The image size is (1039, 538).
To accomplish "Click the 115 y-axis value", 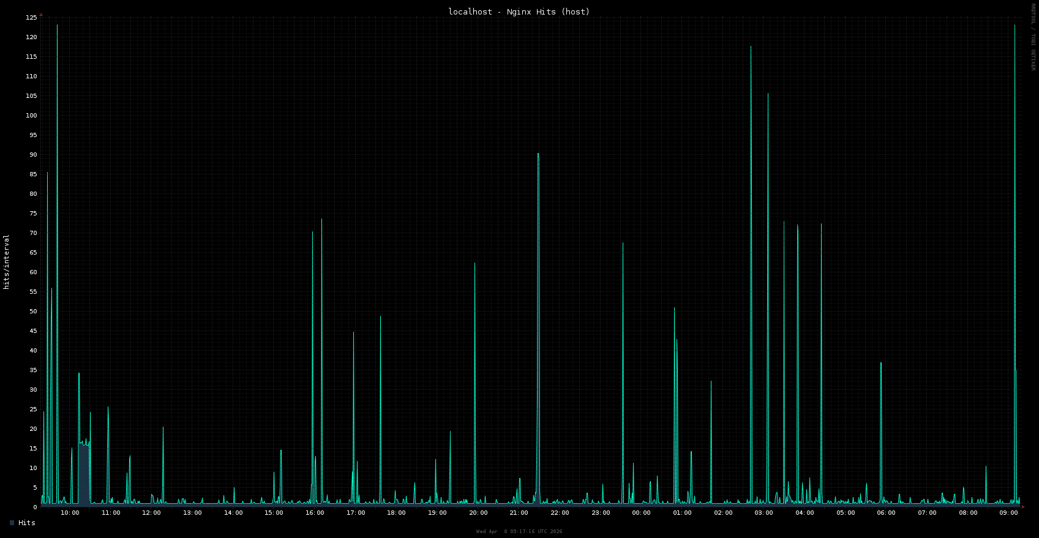I will click(31, 57).
